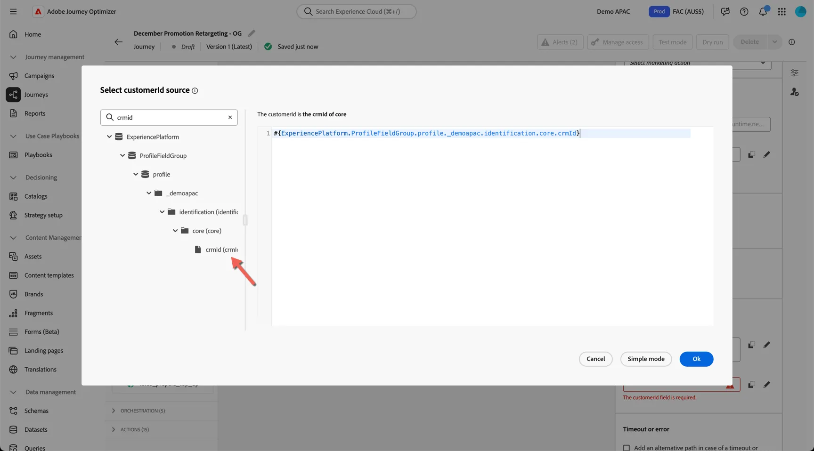814x451 pixels.
Task: Click the Translations globe icon
Action: (x=13, y=370)
